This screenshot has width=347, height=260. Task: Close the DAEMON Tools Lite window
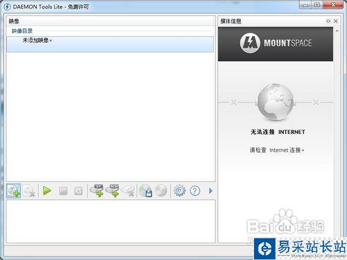(x=333, y=5)
